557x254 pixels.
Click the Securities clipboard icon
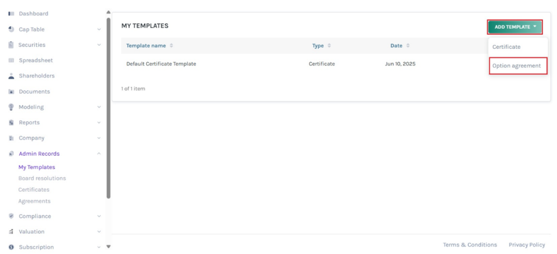11,45
